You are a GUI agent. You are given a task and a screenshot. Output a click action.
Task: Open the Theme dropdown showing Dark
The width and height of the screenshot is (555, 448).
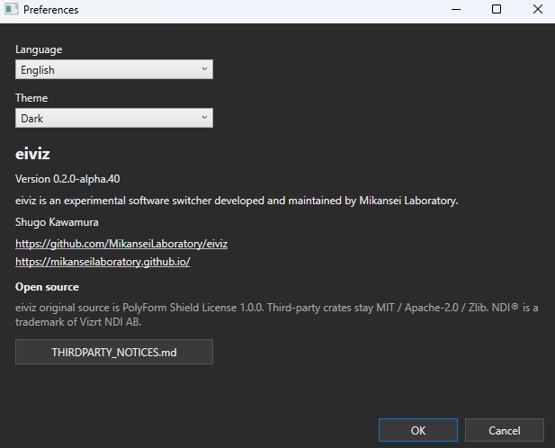pos(114,118)
